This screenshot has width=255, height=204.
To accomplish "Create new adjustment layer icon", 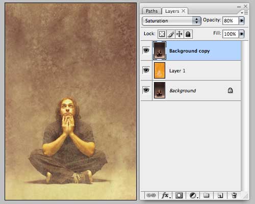I will point(193,195).
